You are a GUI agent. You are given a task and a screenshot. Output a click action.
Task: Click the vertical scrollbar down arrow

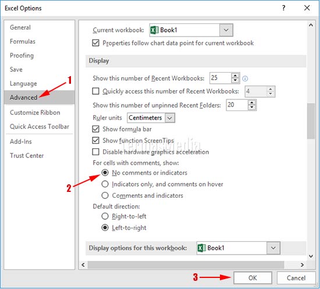coord(311,256)
